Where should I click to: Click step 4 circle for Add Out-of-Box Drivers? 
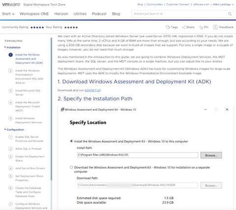point(10,168)
